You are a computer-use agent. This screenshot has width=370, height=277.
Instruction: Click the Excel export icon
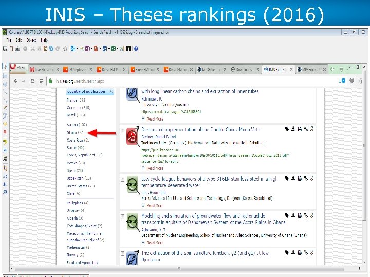pos(113,49)
